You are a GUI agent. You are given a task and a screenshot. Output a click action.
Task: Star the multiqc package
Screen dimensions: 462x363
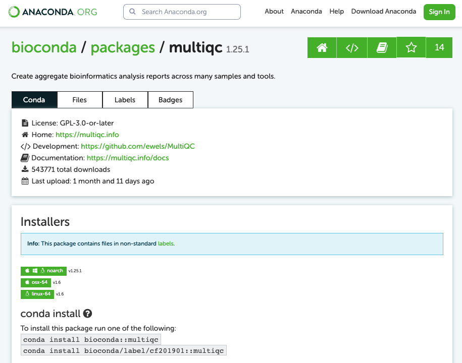pos(411,47)
